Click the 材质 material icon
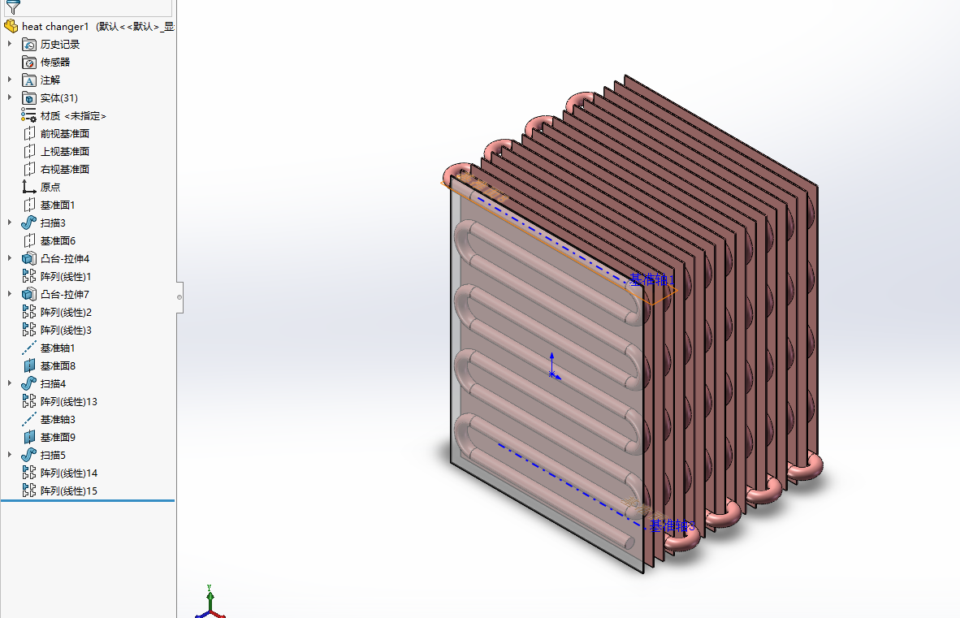Image resolution: width=960 pixels, height=618 pixels. [28, 115]
